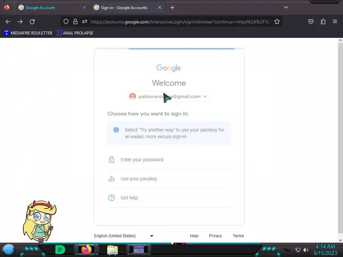Viewport: 343px width, 257px height.
Task: List all tabs with the chevron
Action: [x=286, y=7]
